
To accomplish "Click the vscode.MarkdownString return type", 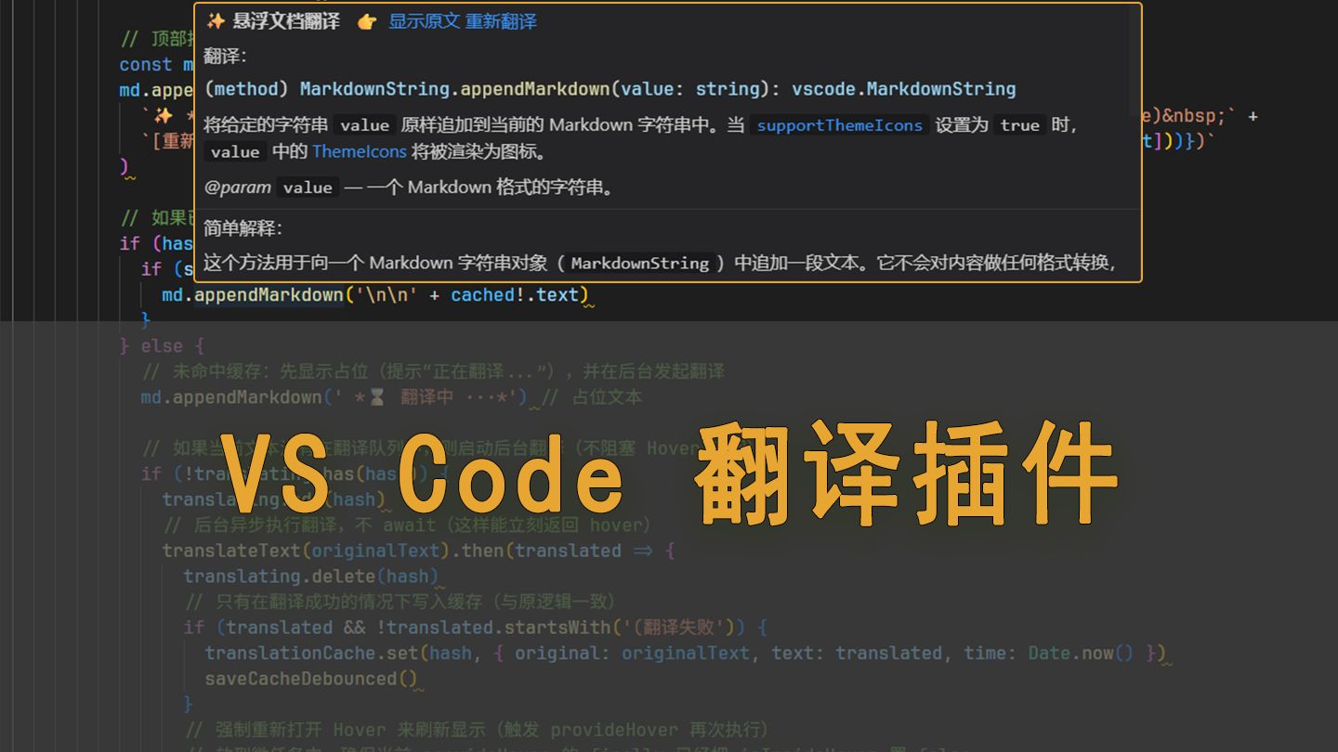I will [903, 89].
